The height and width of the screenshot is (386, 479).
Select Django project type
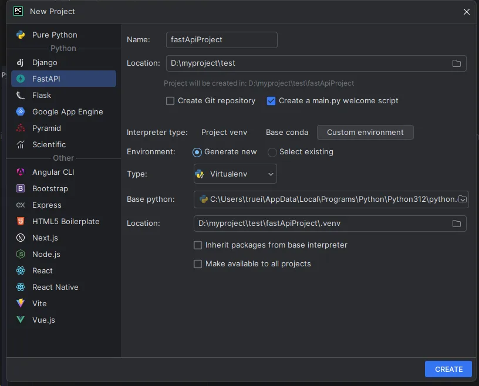63,63
